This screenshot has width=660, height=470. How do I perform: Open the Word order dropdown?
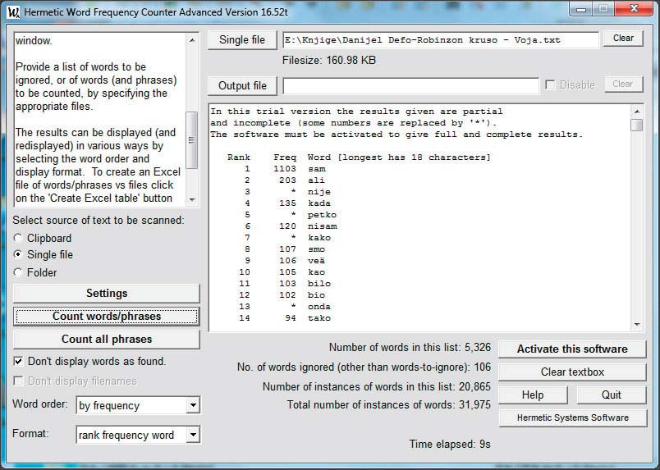pyautogui.click(x=193, y=405)
